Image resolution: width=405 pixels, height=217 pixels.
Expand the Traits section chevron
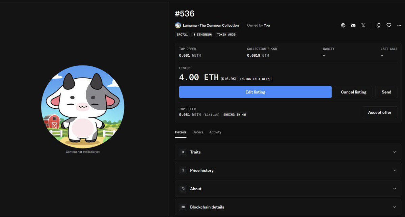tap(395, 152)
